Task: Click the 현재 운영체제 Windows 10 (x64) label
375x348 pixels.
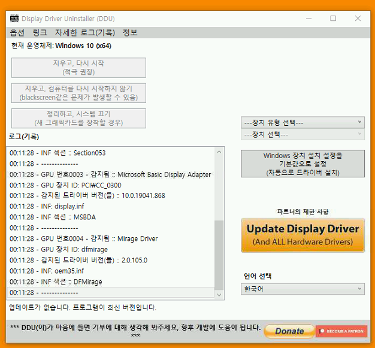Action: pyautogui.click(x=62, y=46)
